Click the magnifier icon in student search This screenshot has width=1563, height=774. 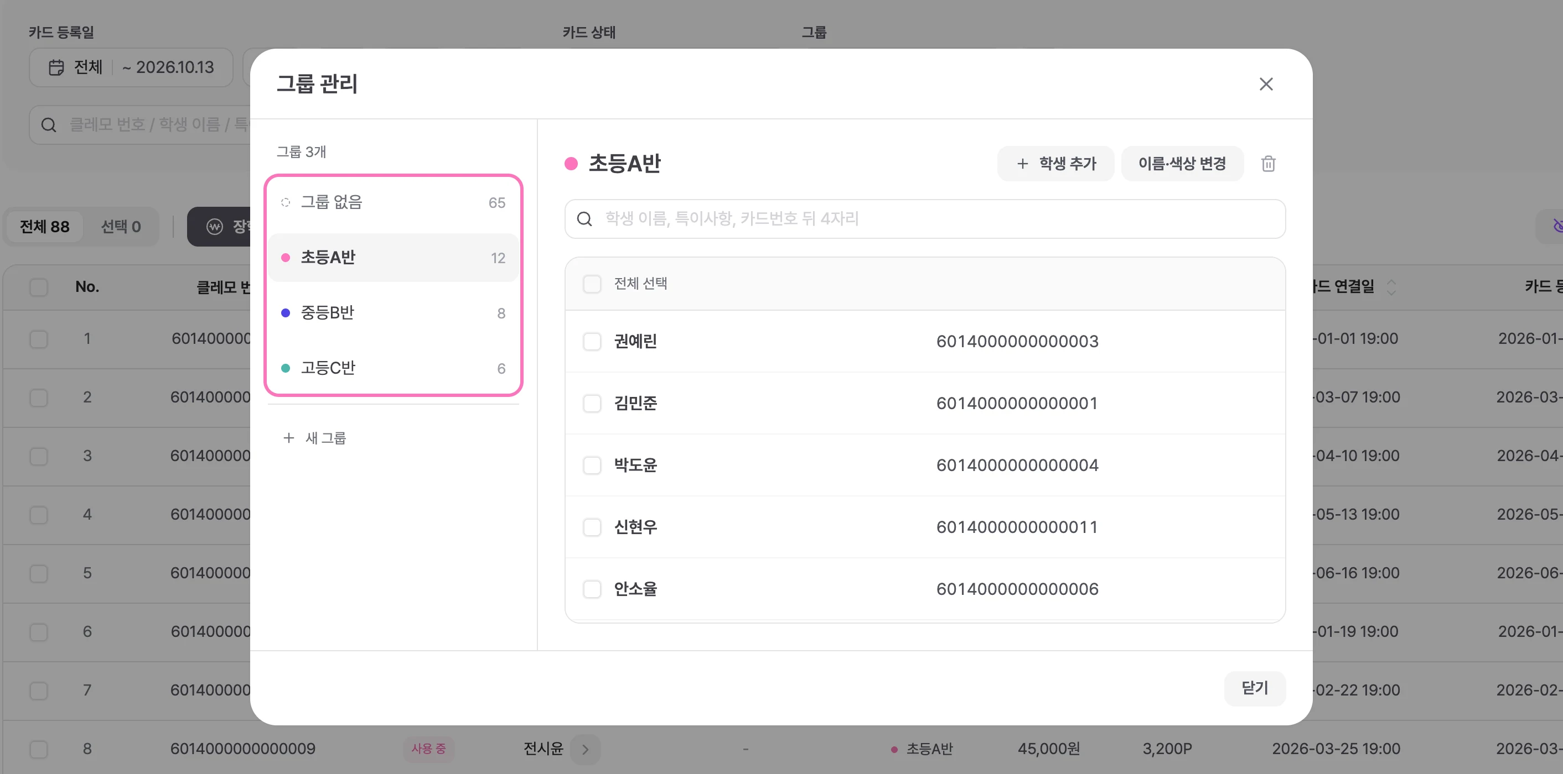point(584,219)
